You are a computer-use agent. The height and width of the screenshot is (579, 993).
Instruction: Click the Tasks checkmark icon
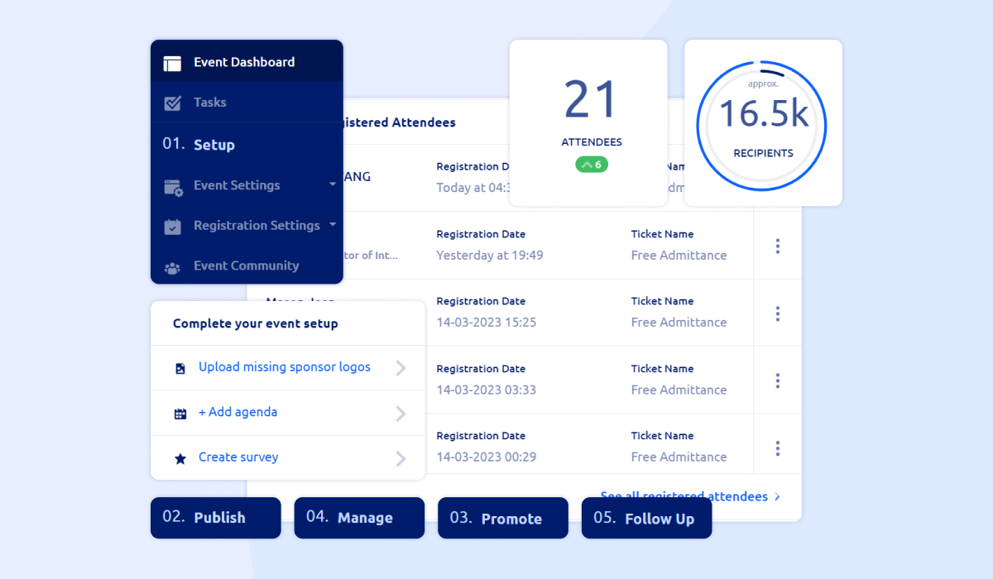(172, 103)
